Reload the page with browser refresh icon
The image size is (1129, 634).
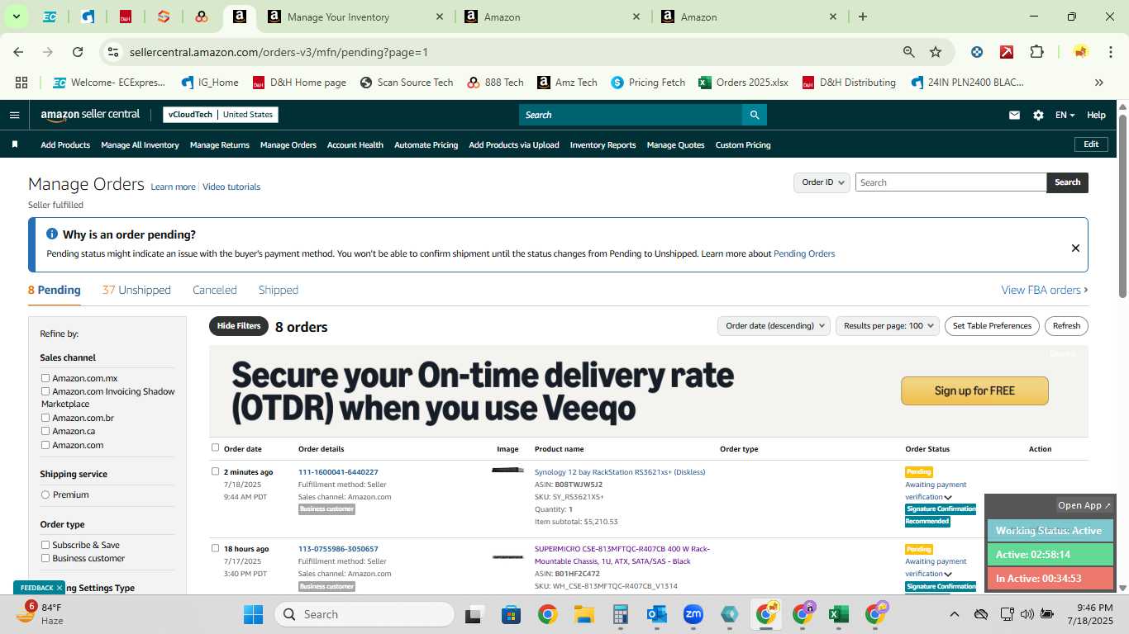pyautogui.click(x=78, y=52)
